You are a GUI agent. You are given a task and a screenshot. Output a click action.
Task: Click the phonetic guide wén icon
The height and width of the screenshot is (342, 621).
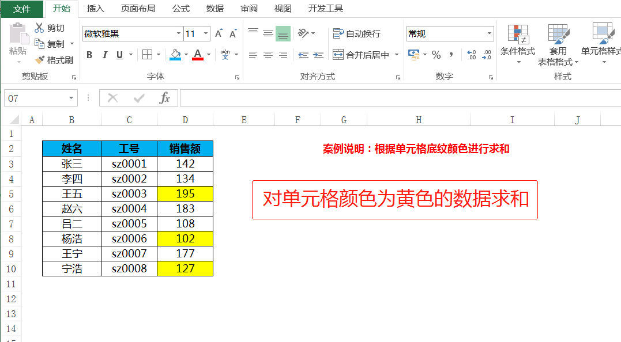point(225,55)
